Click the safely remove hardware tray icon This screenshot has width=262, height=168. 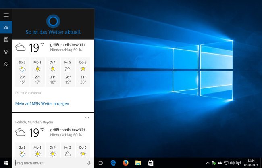pyautogui.click(x=214, y=163)
